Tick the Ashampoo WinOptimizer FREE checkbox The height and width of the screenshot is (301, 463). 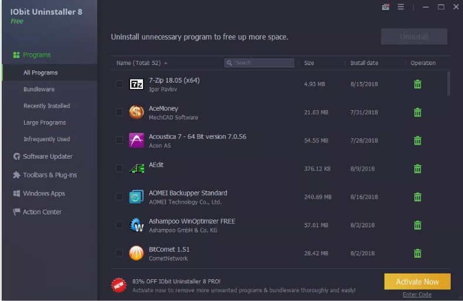point(120,225)
